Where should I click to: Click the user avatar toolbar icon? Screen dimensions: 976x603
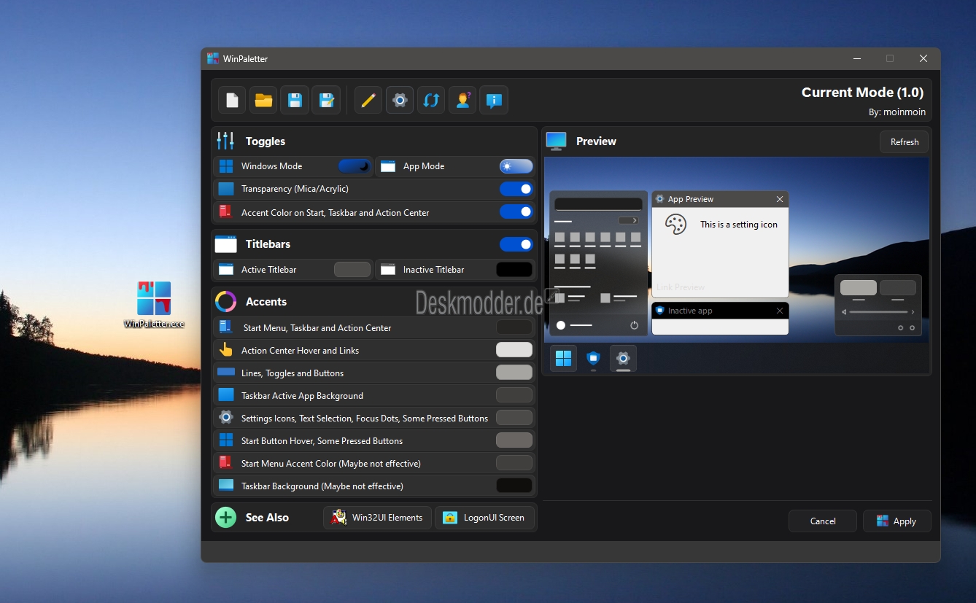[462, 100]
